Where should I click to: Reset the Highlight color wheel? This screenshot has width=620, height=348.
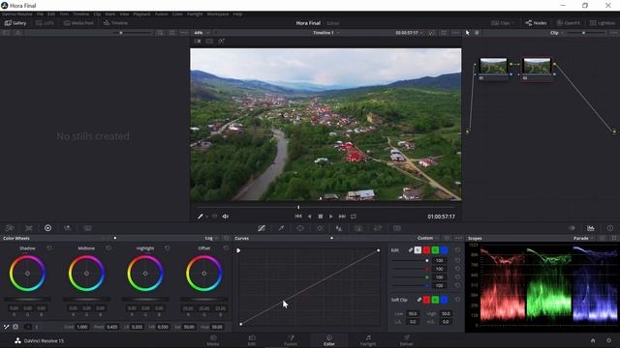coord(168,248)
